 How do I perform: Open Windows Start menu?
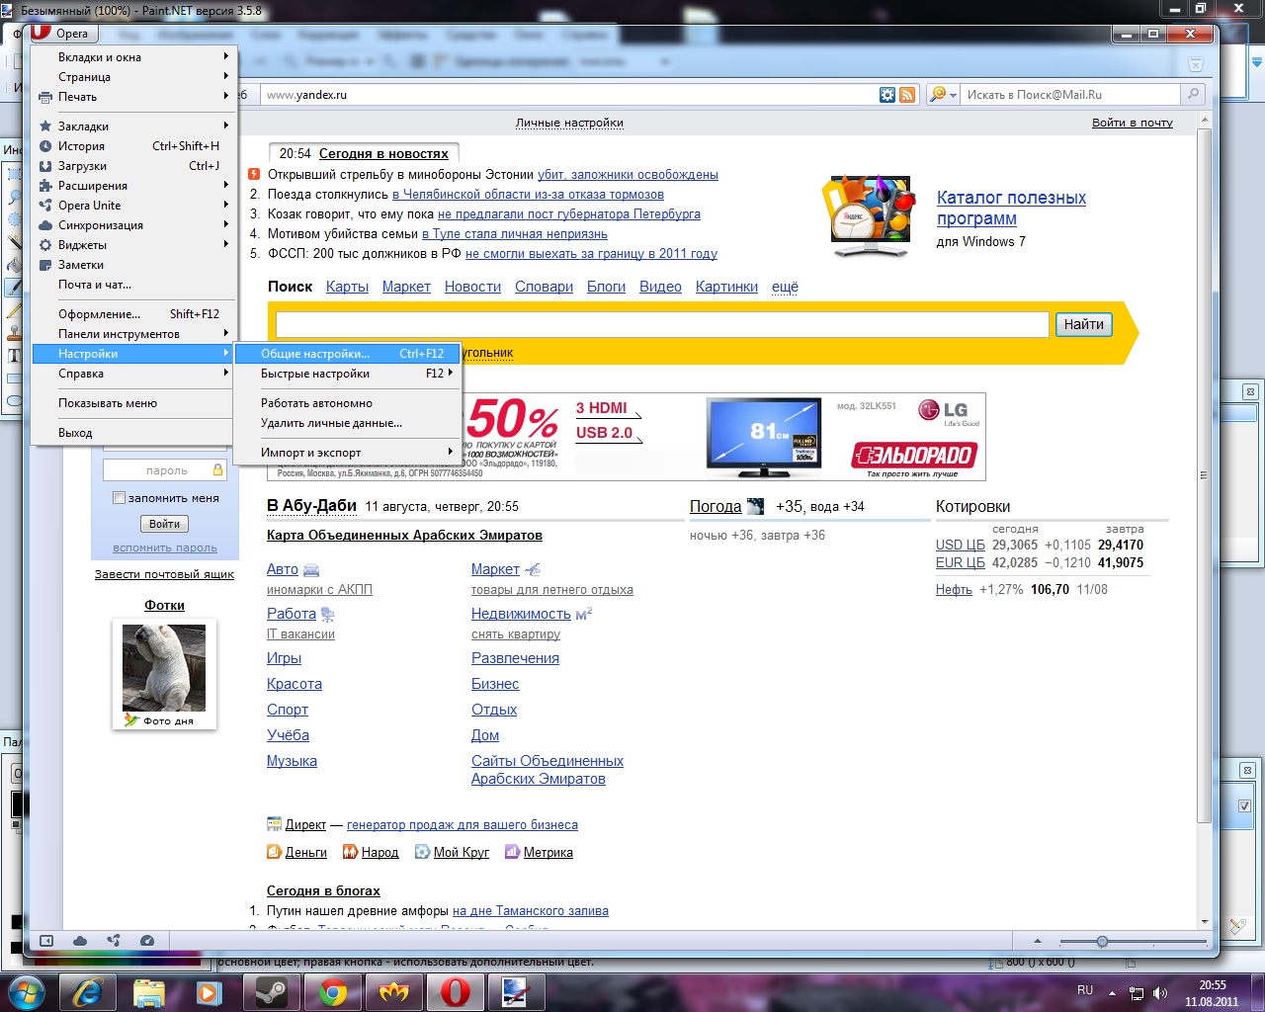coord(25,991)
